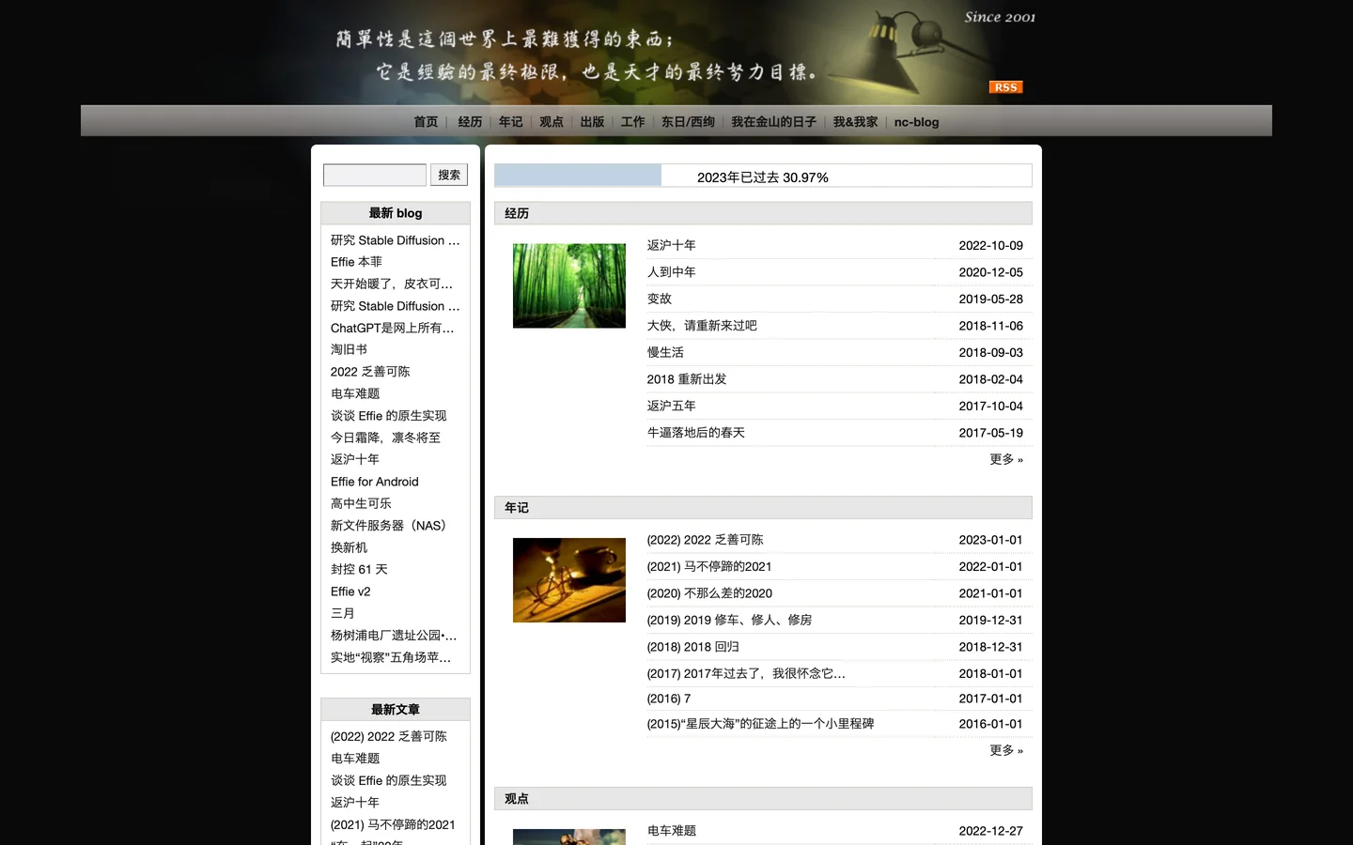The height and width of the screenshot is (845, 1353).
Task: Open blog entry 实地"视察"五角场苹…
Action: click(x=391, y=657)
